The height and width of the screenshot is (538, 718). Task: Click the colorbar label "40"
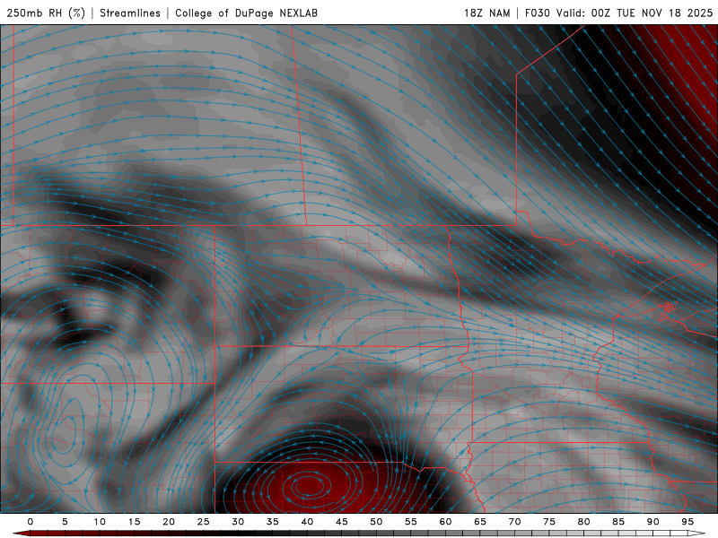(x=307, y=522)
